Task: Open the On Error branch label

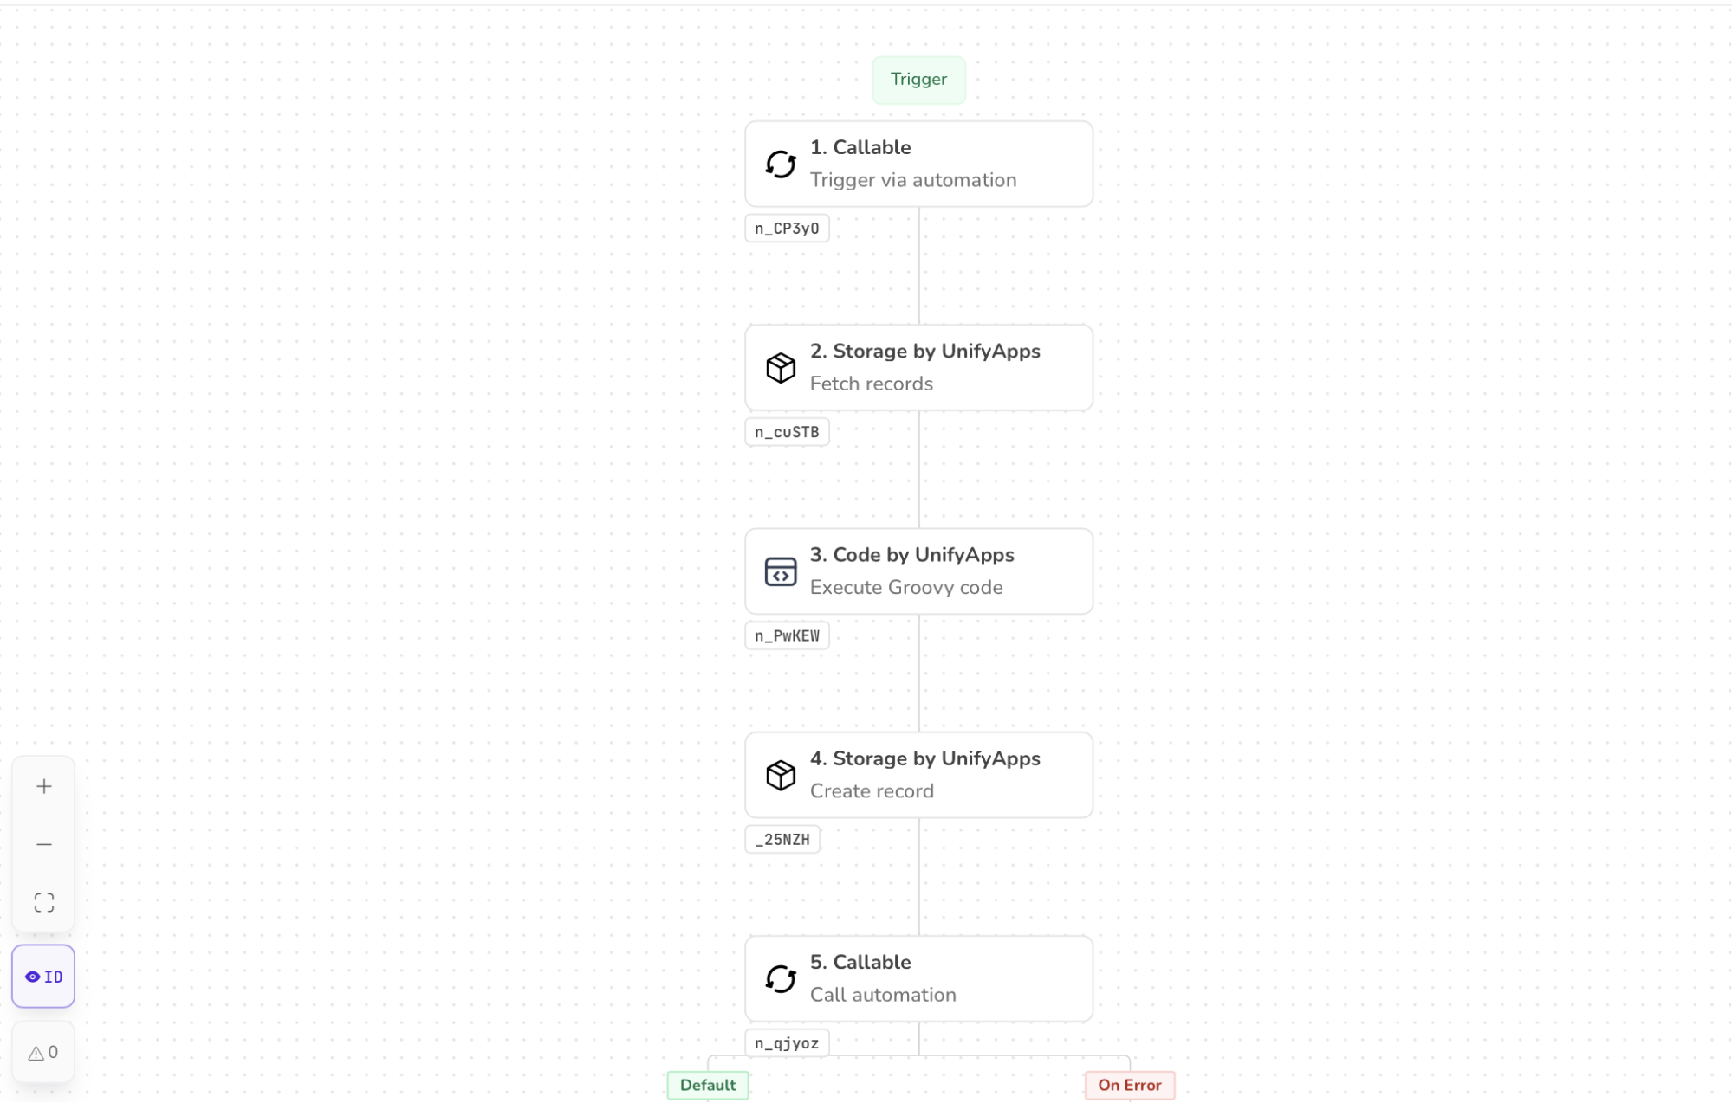Action: 1129,1085
